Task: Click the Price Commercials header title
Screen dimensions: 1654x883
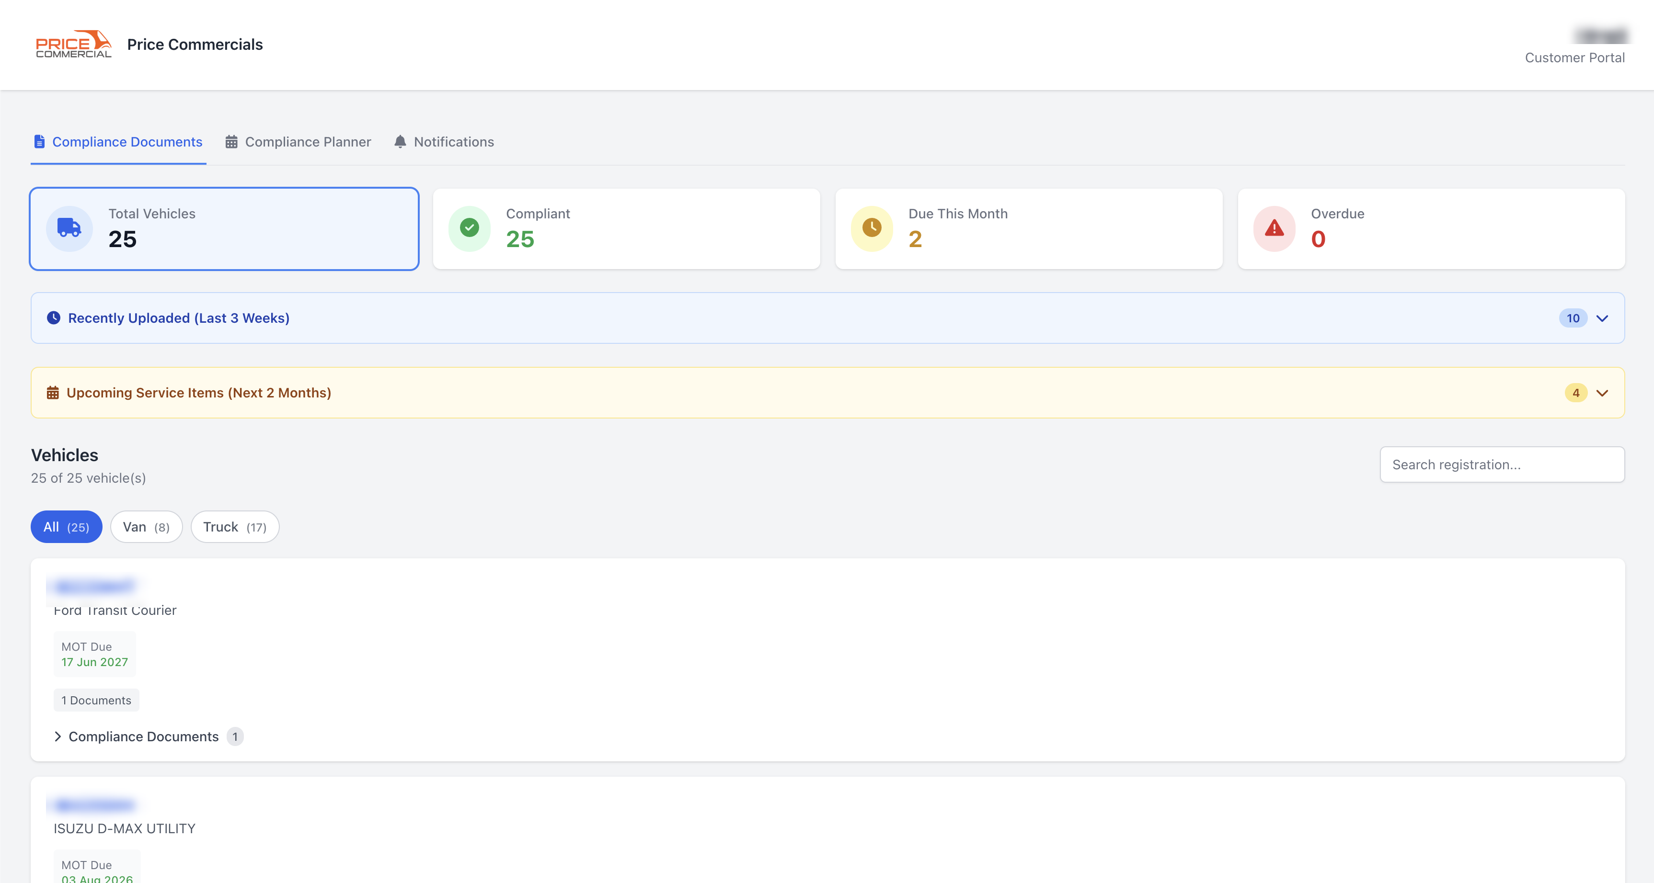Action: [x=195, y=44]
